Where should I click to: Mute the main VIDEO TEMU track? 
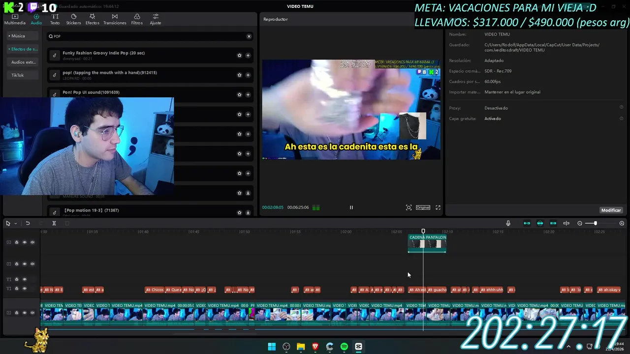coord(32,313)
